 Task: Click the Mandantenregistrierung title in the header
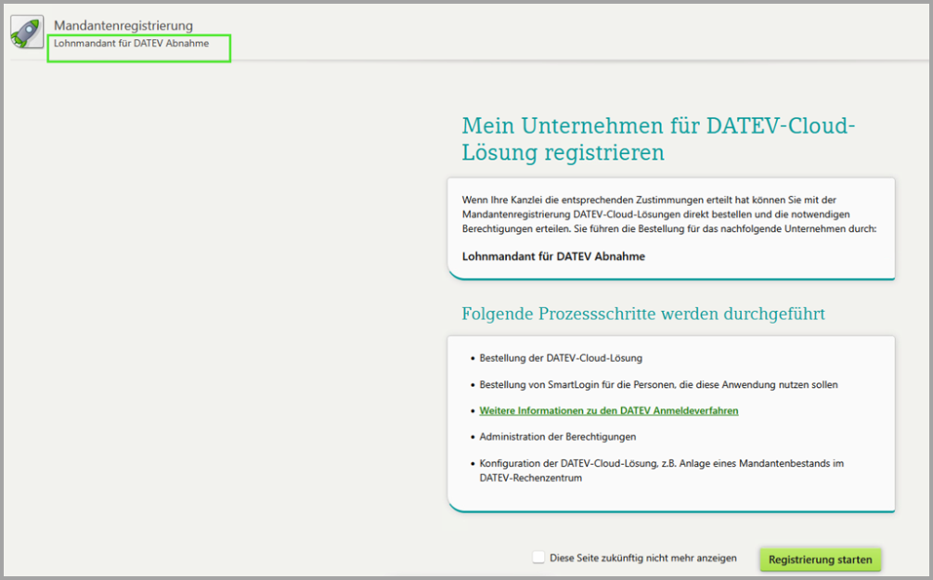pos(123,25)
